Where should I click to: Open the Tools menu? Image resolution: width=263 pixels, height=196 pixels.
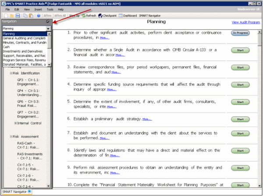click(50, 9)
